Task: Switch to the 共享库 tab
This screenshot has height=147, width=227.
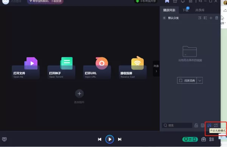Action: [x=200, y=10]
